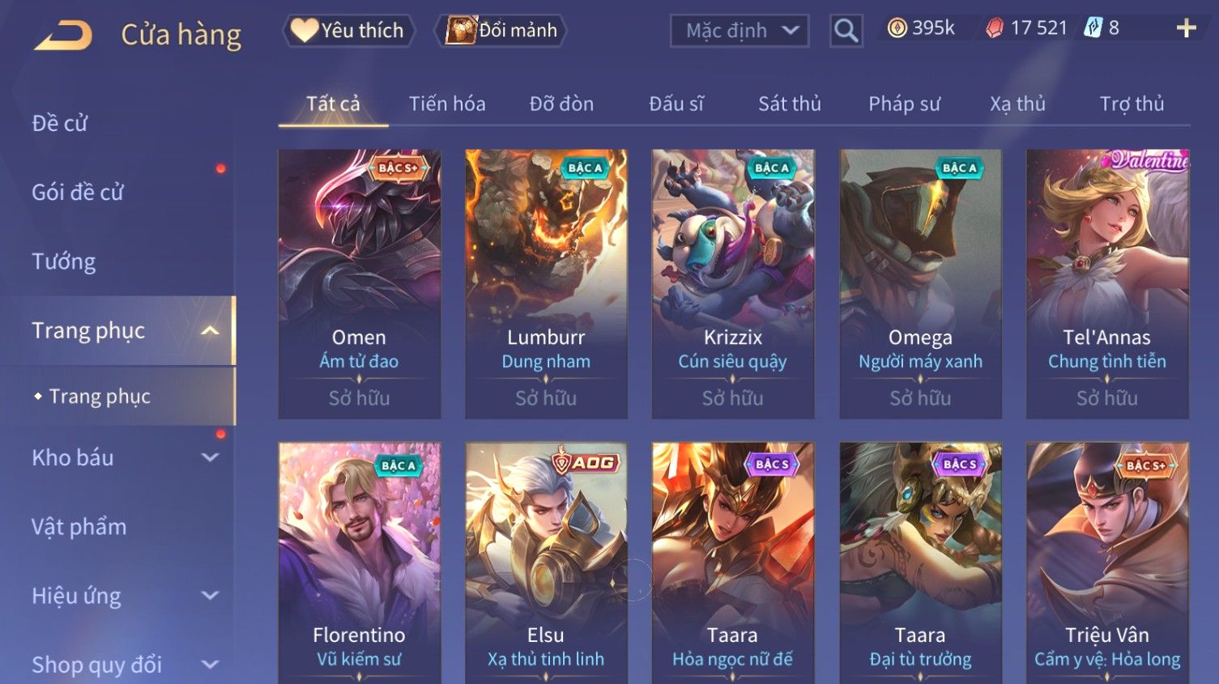Click the red gem currency icon

[995, 28]
